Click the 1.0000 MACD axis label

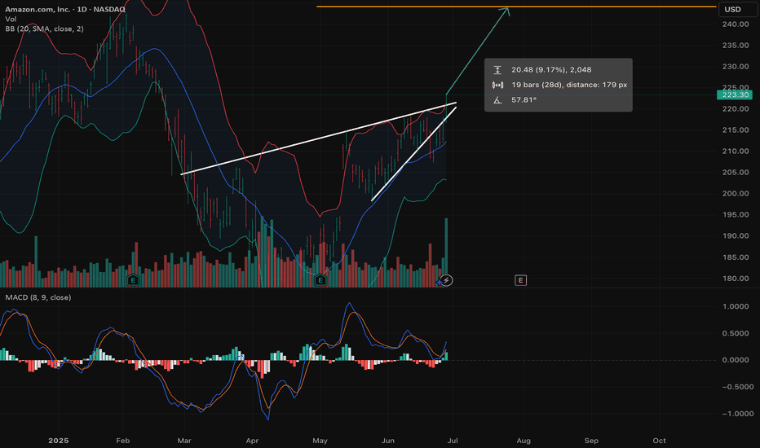click(736, 306)
